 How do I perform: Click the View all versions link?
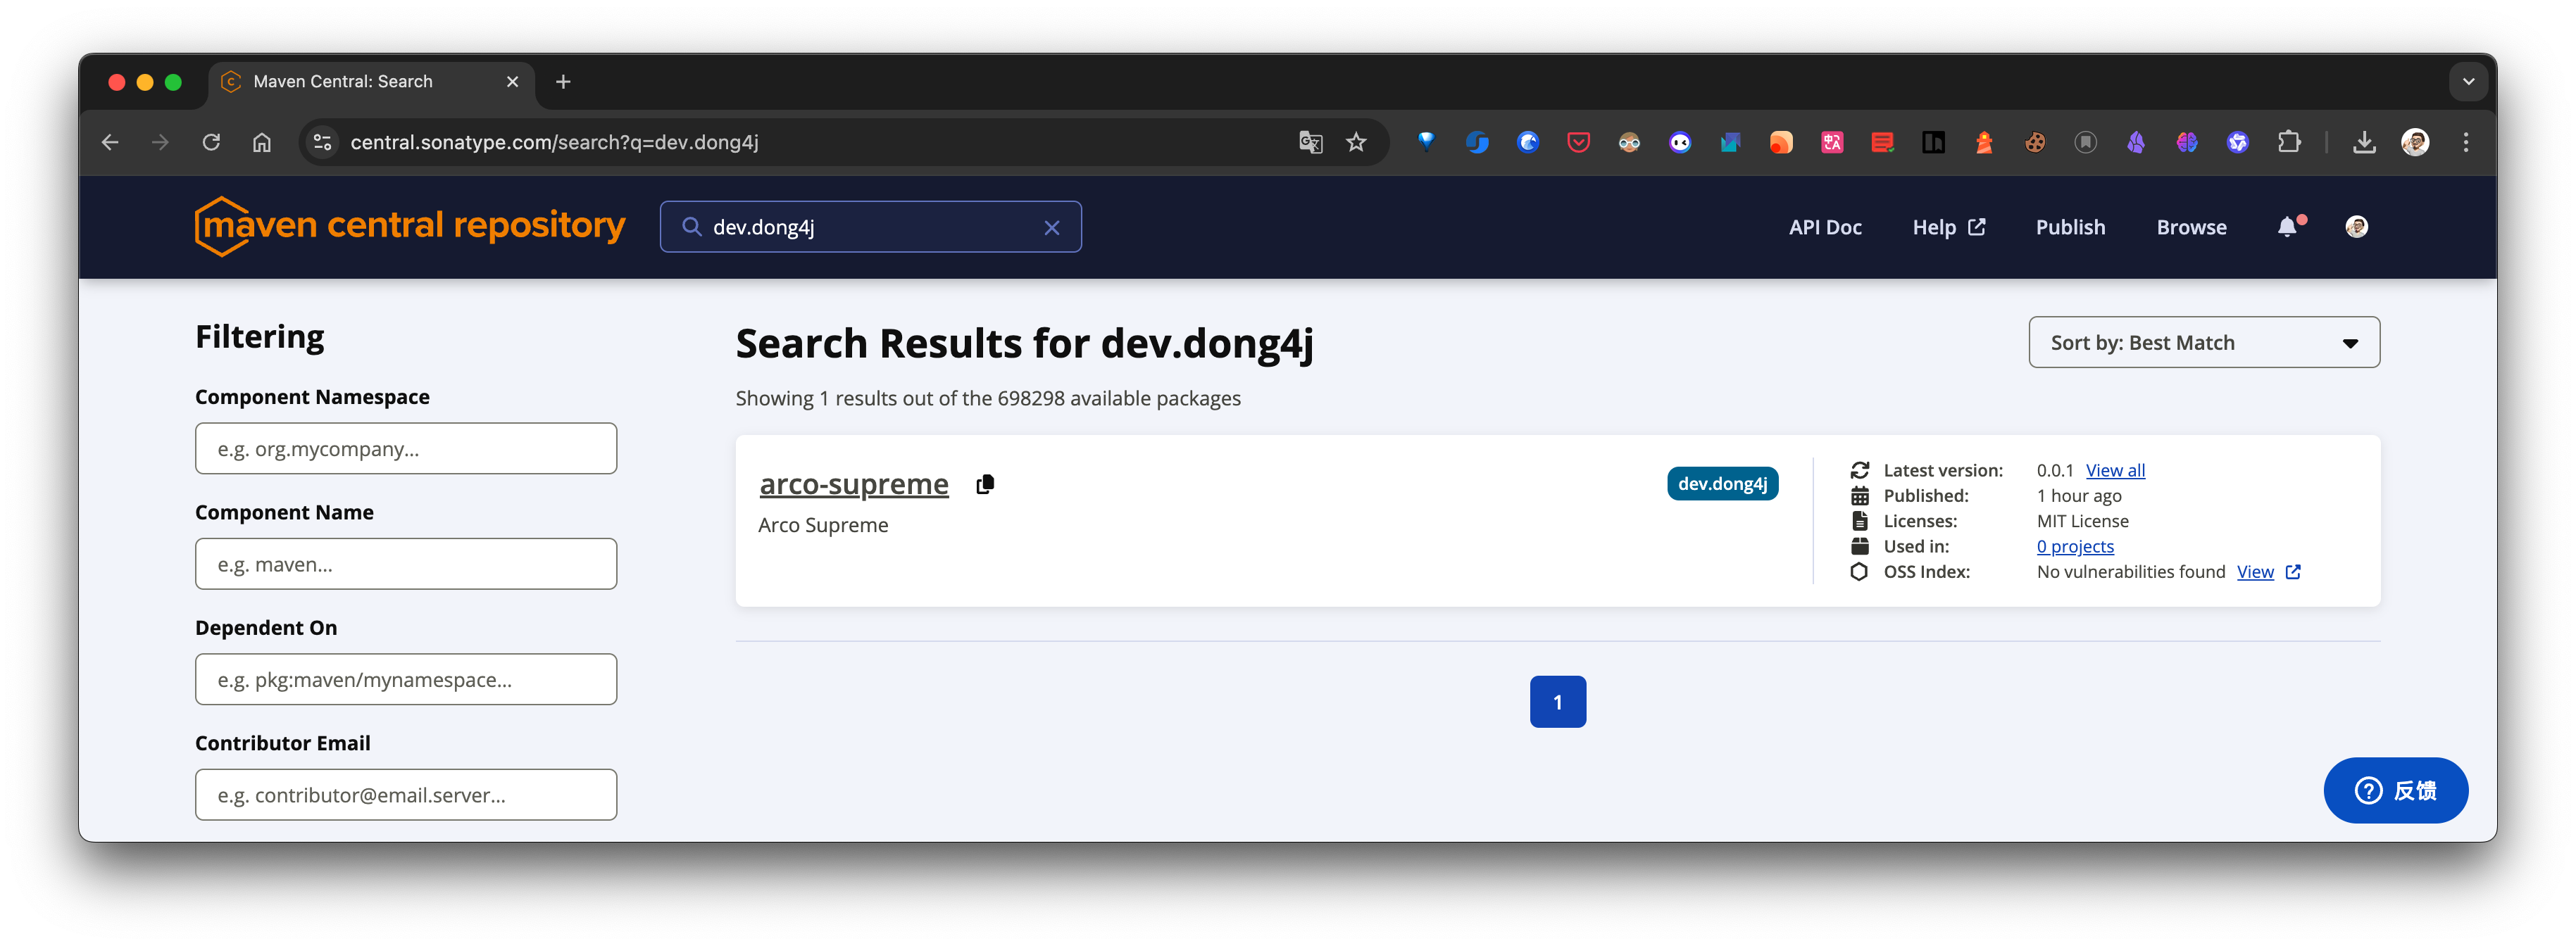coord(2114,470)
